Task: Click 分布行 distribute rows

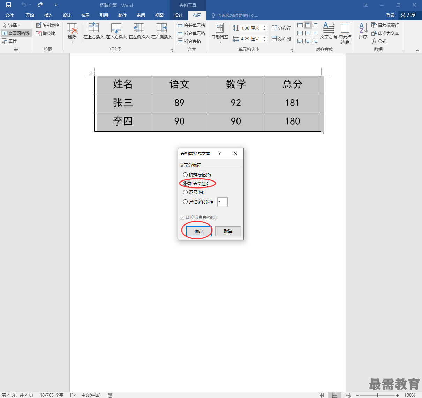Action: coord(281,28)
